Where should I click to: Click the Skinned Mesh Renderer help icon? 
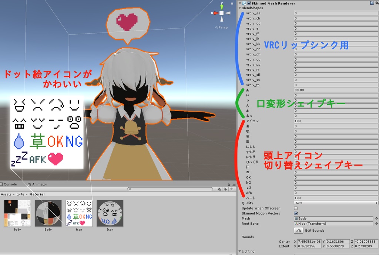[372, 3]
